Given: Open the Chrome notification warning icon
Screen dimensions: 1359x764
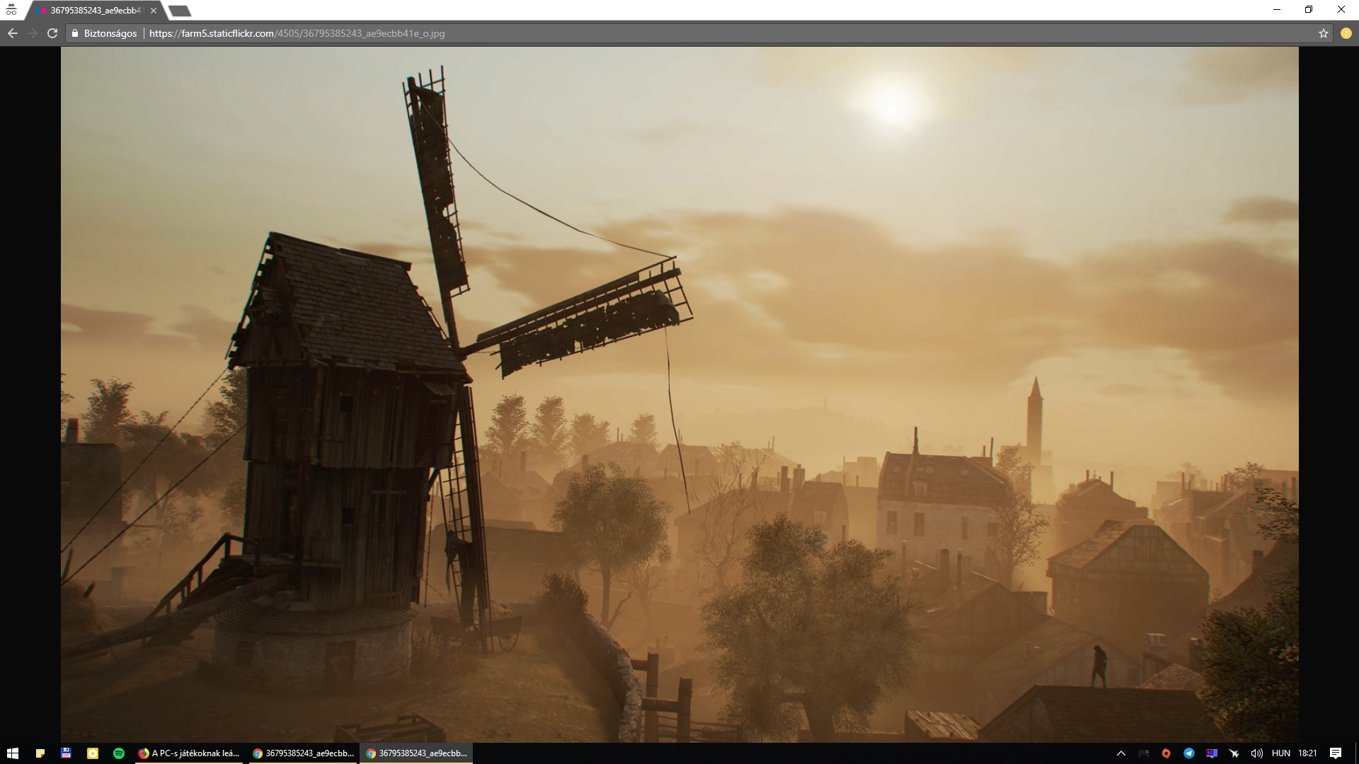Looking at the screenshot, I should point(1346,33).
